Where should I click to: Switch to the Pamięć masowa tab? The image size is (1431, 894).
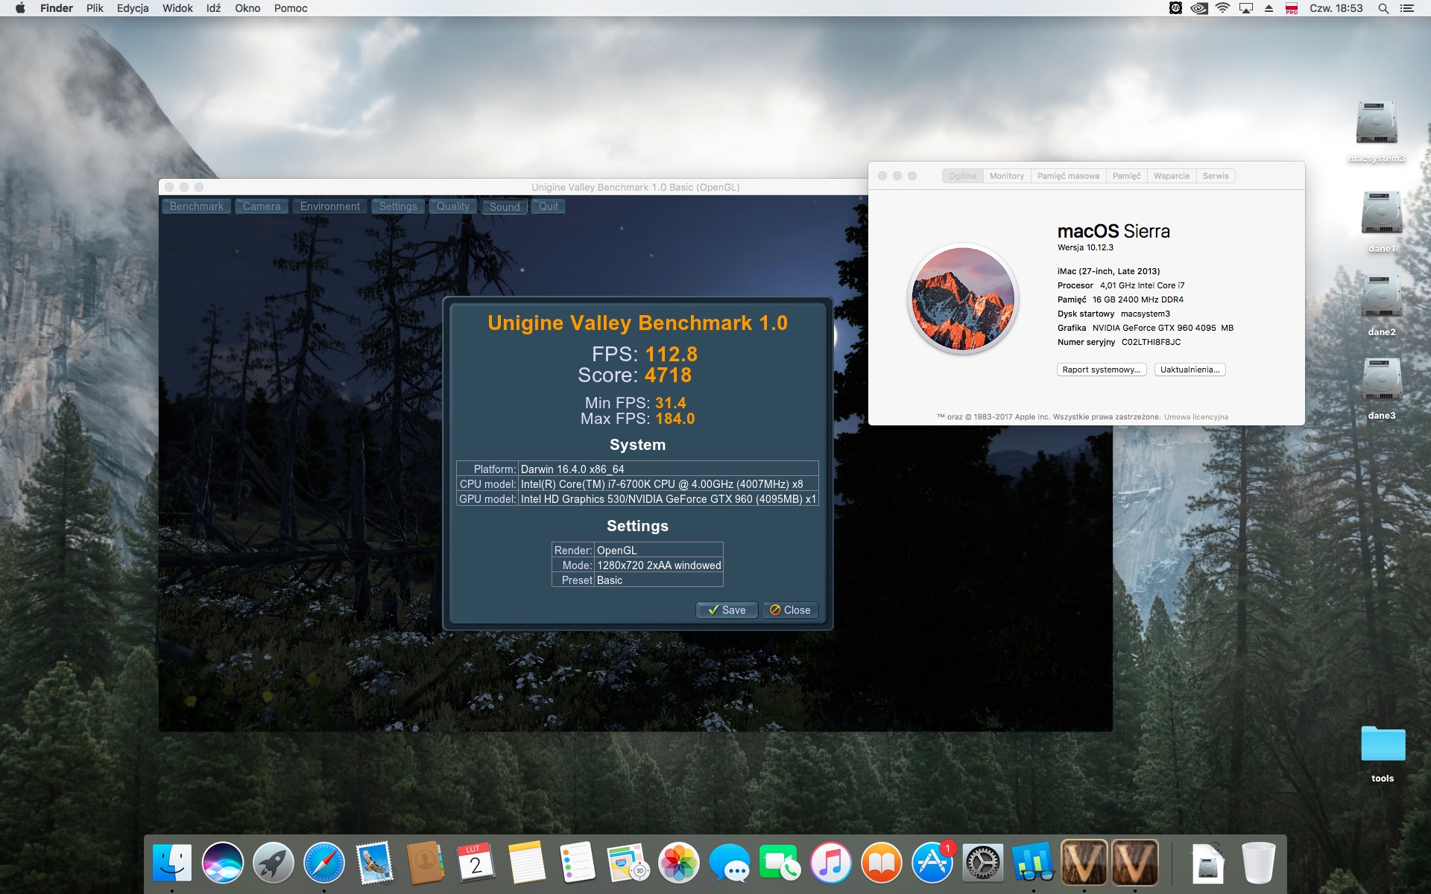click(x=1068, y=176)
